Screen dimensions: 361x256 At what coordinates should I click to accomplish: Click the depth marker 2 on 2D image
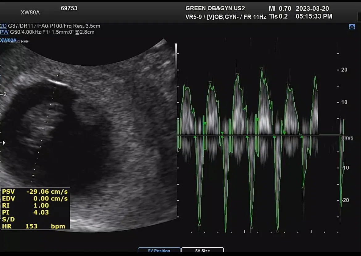coord(5,94)
